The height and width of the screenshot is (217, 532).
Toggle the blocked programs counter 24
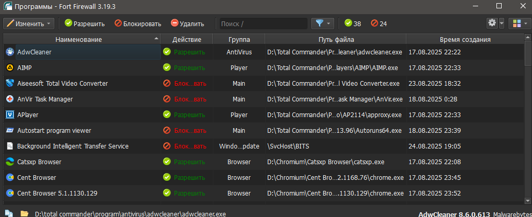click(379, 24)
